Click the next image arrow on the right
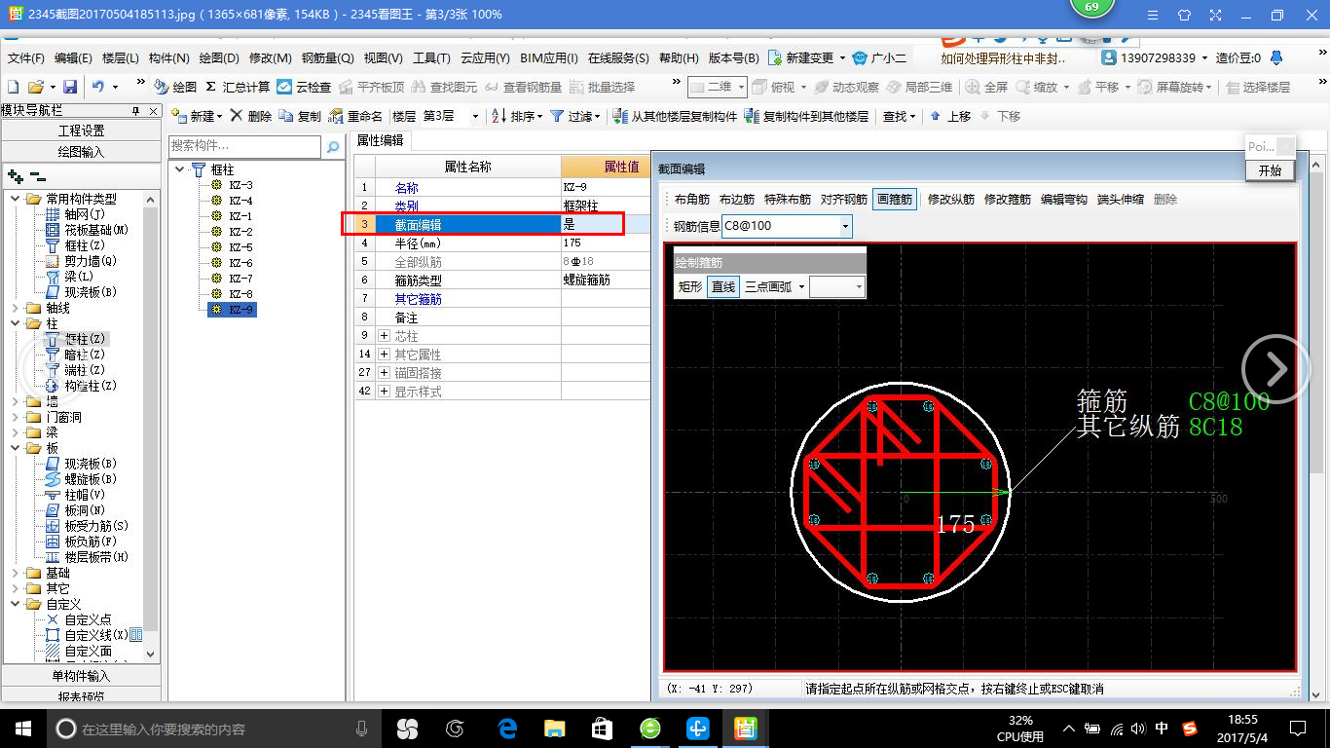Image resolution: width=1330 pixels, height=748 pixels. click(1275, 369)
